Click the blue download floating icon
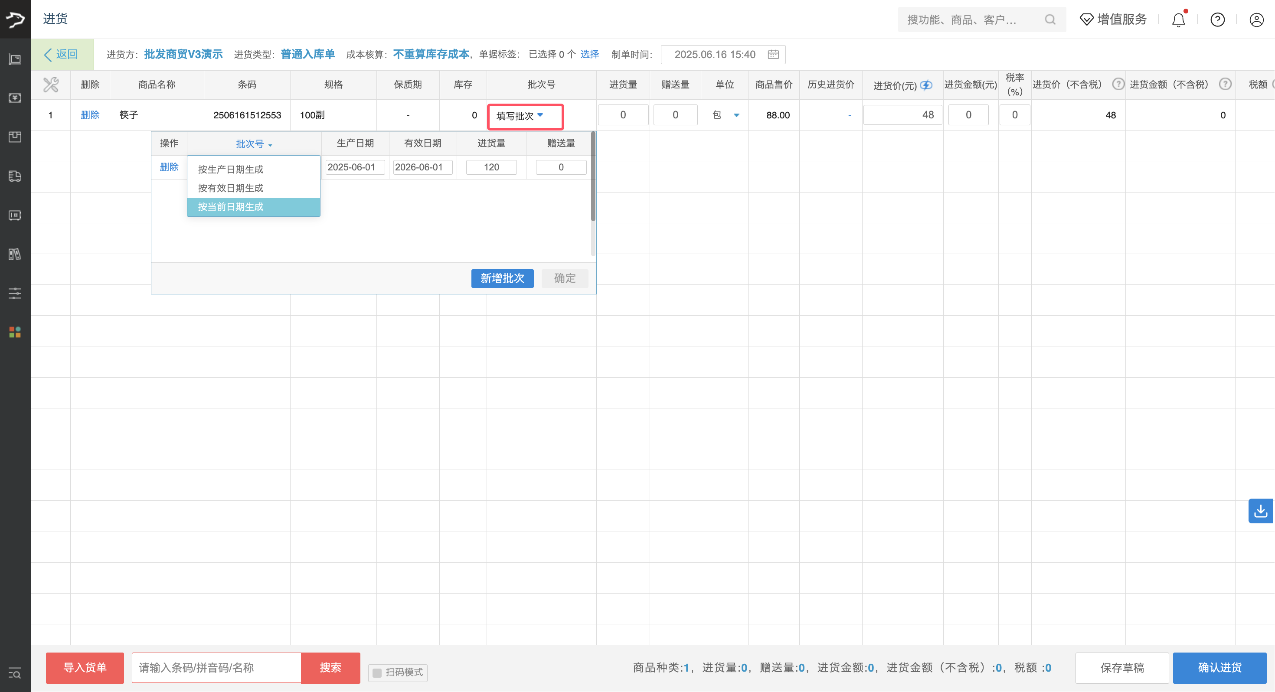Viewport: 1275px width, 692px height. [x=1260, y=511]
